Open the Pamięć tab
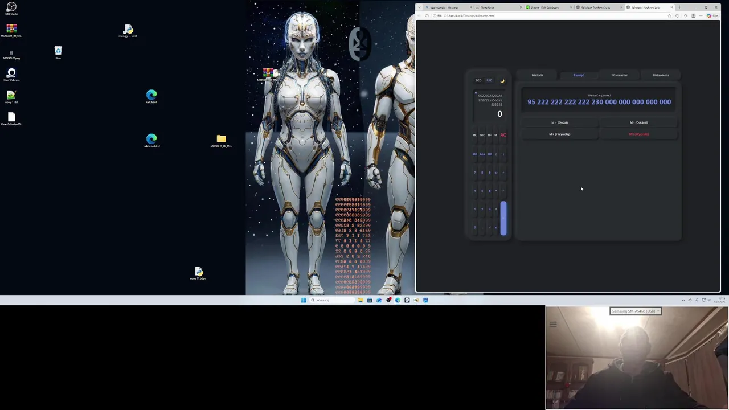The image size is (729, 410). (x=579, y=75)
